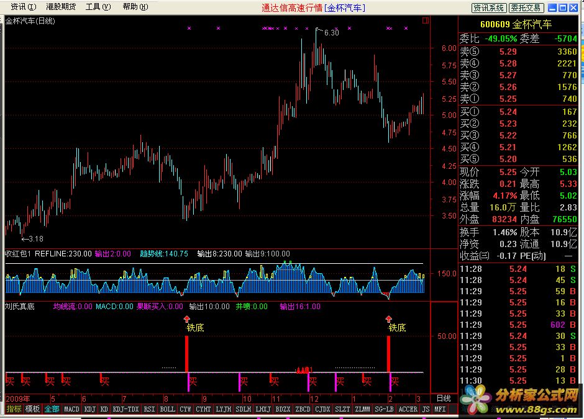Switch to SDLH indicator
The height and width of the screenshot is (419, 584).
click(x=243, y=409)
